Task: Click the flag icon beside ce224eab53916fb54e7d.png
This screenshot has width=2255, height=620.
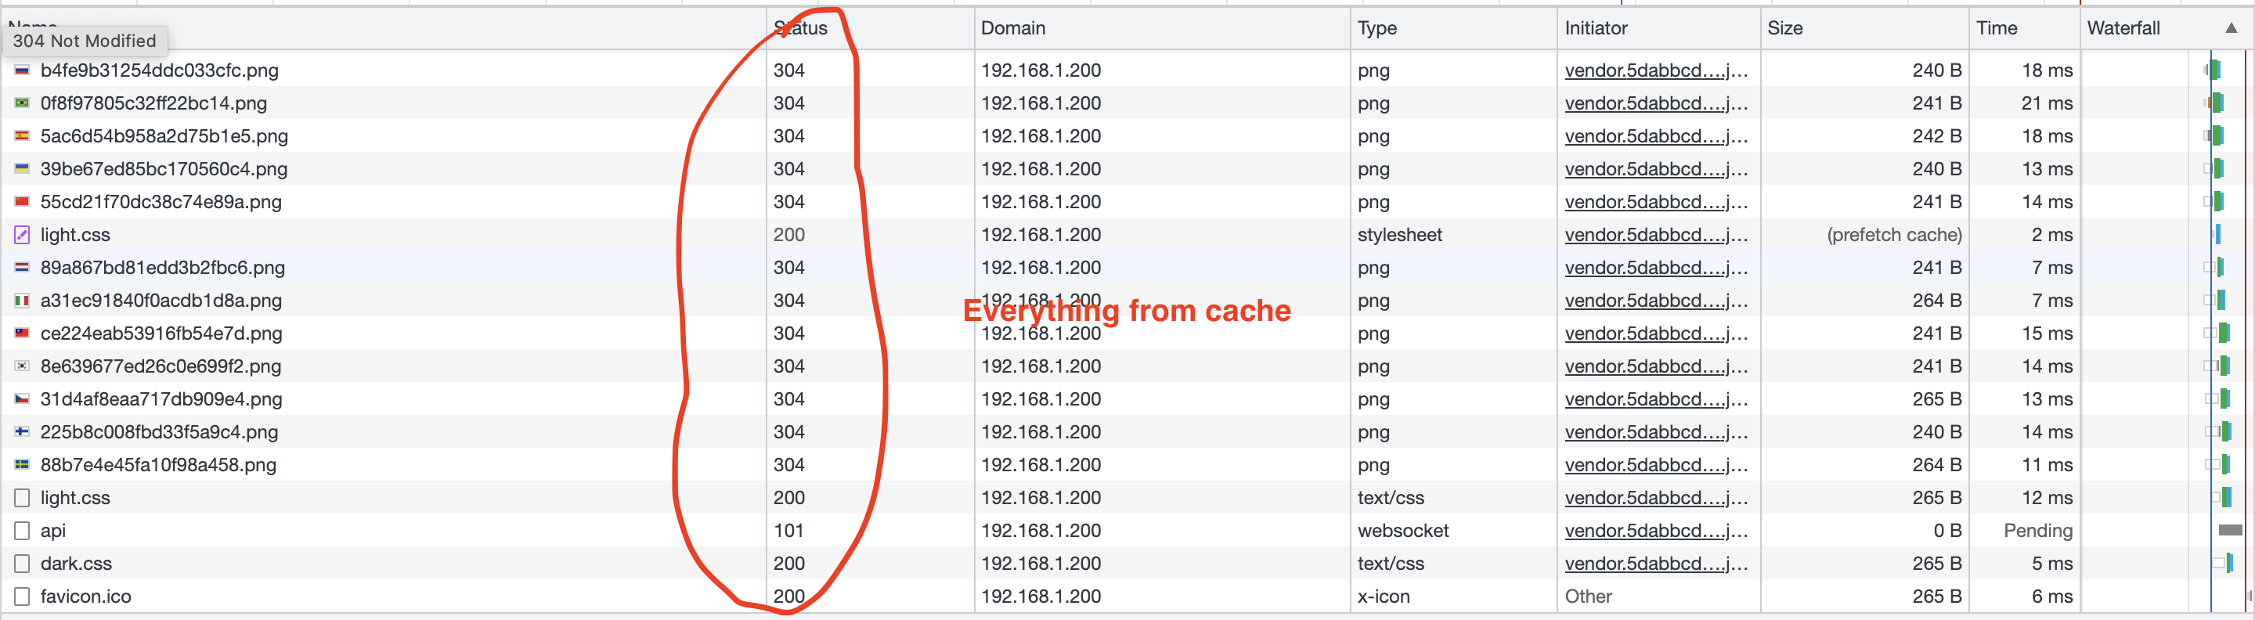Action: coord(22,333)
